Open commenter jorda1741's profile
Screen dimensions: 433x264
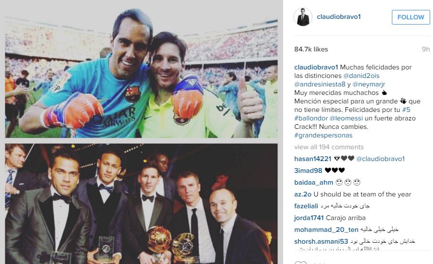point(309,218)
